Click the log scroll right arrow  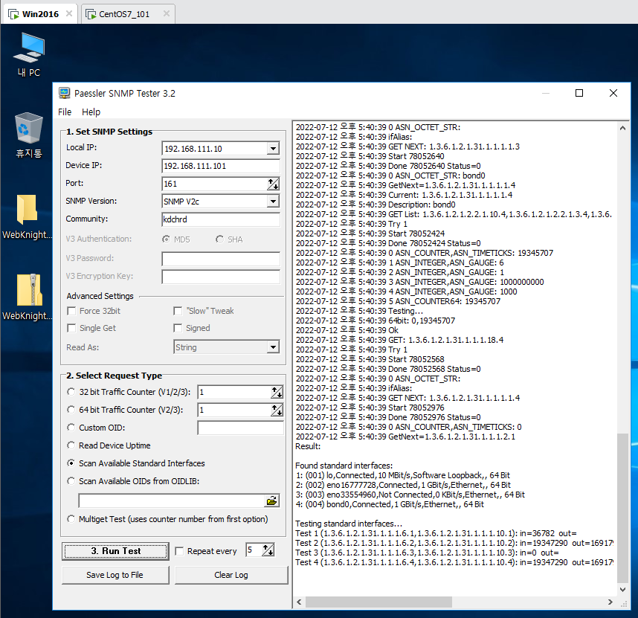[x=610, y=602]
